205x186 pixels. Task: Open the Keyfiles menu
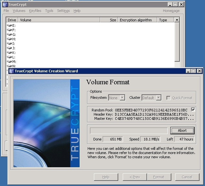tap(35, 11)
